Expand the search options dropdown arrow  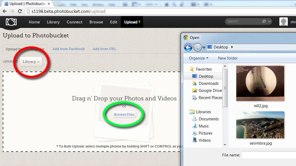point(269,21)
